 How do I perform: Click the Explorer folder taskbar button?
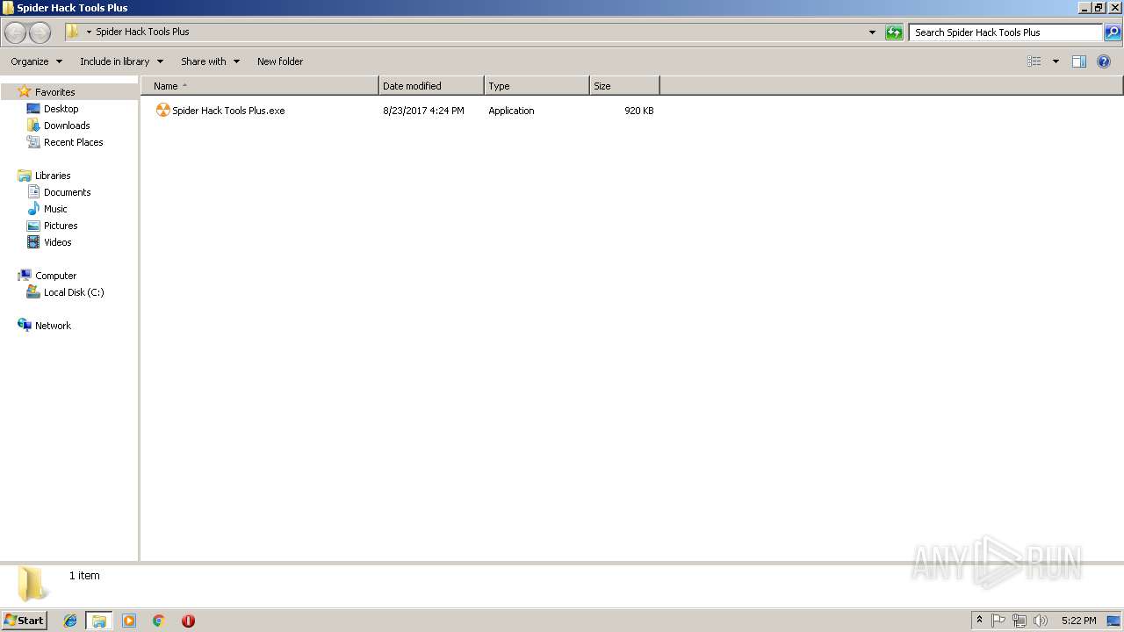pos(99,621)
